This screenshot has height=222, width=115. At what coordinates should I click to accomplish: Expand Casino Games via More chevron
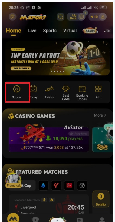100,115
